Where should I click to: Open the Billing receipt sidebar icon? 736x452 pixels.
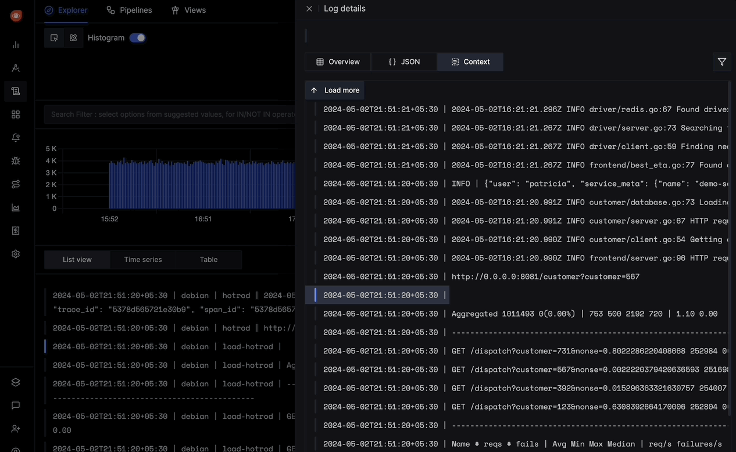pos(16,231)
